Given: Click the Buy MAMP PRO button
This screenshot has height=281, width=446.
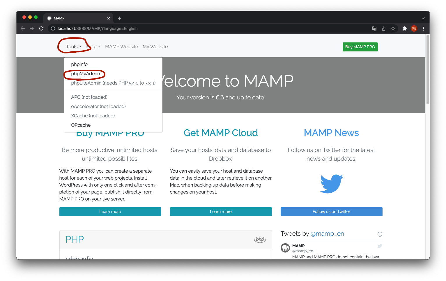Looking at the screenshot, I should (x=360, y=47).
